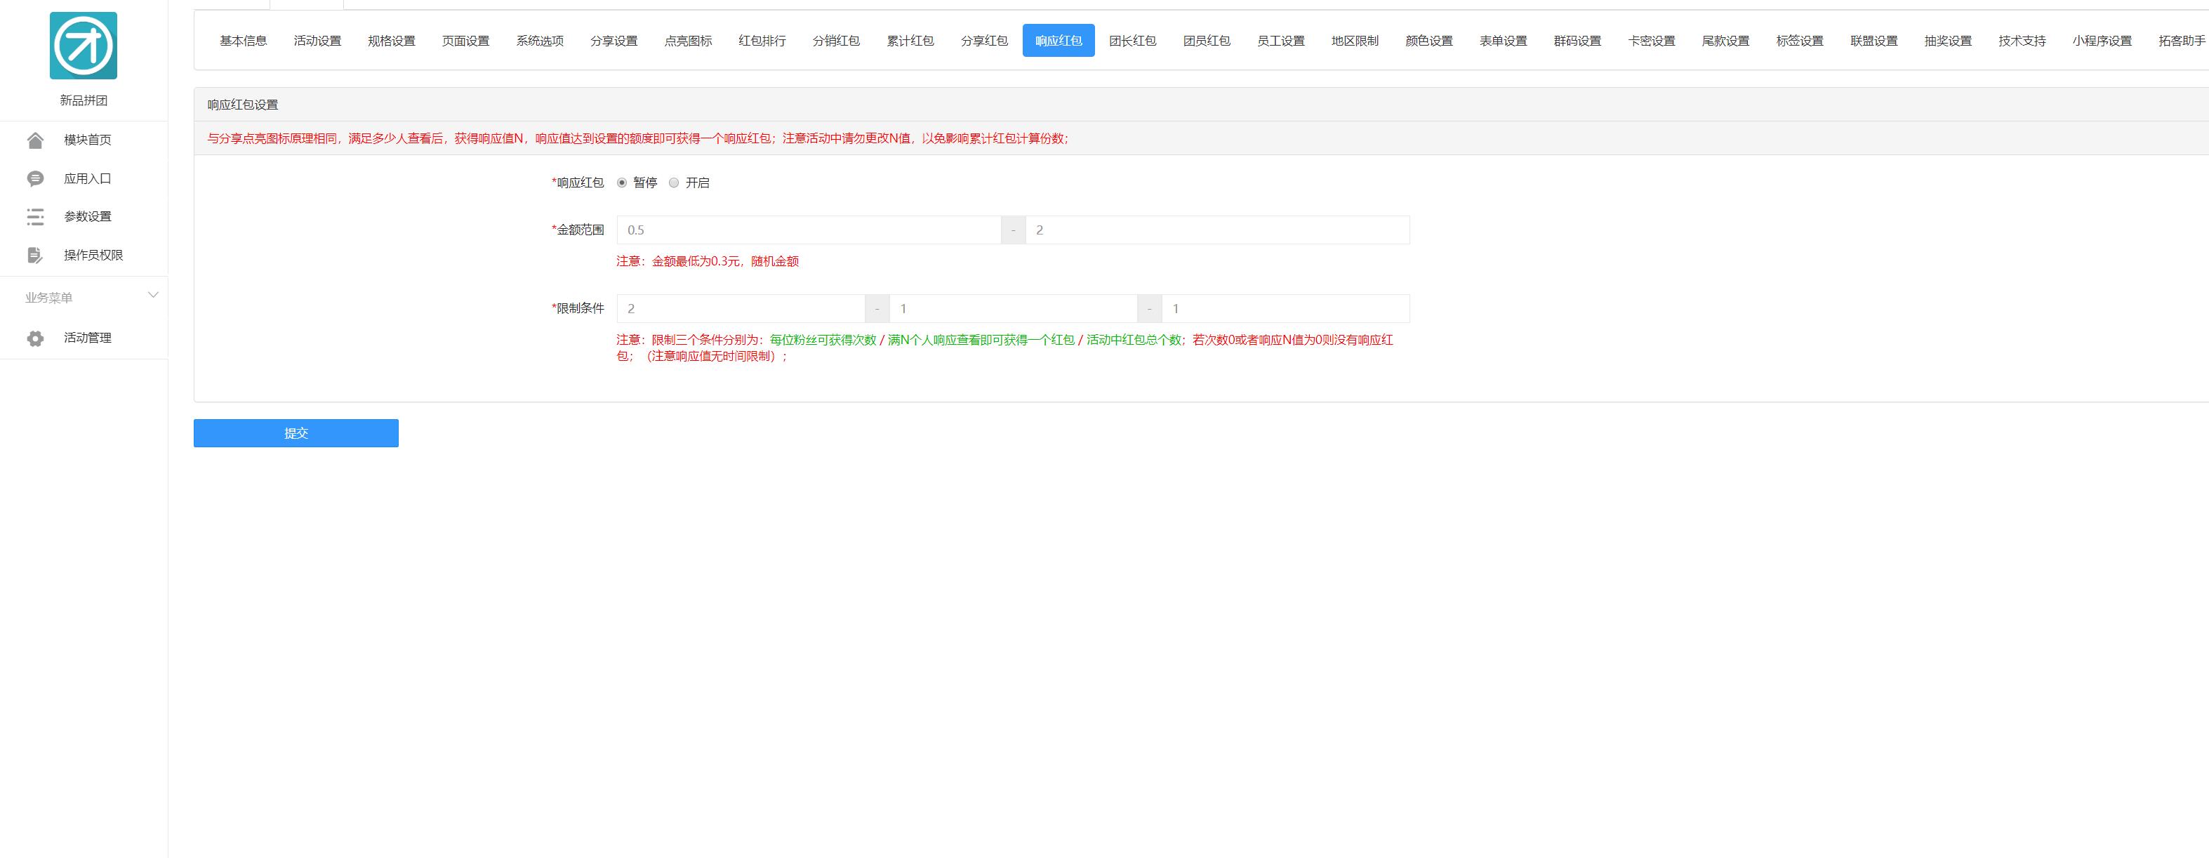Open the 累计红包 tab
Image resolution: width=2209 pixels, height=858 pixels.
(910, 40)
